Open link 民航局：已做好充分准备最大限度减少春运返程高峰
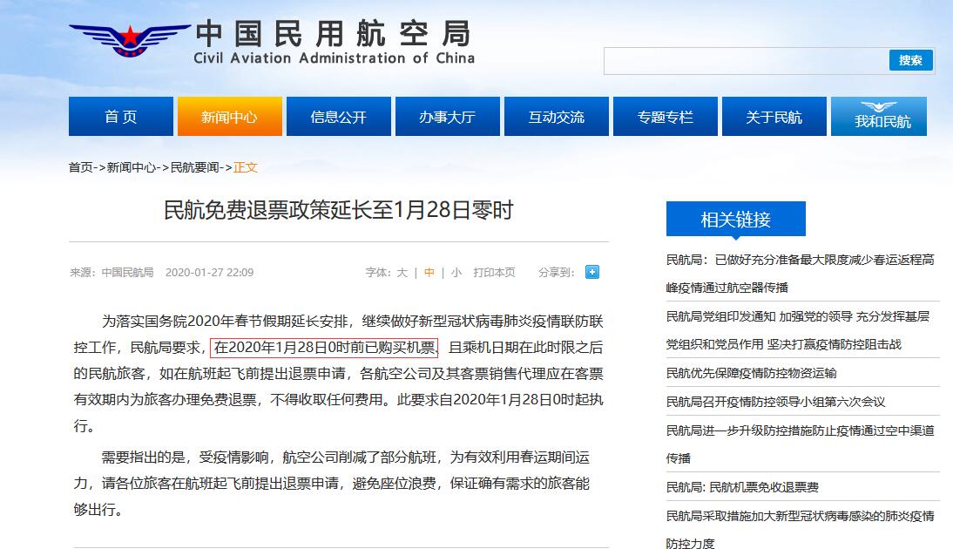Image resolution: width=953 pixels, height=549 pixels. pos(800,273)
